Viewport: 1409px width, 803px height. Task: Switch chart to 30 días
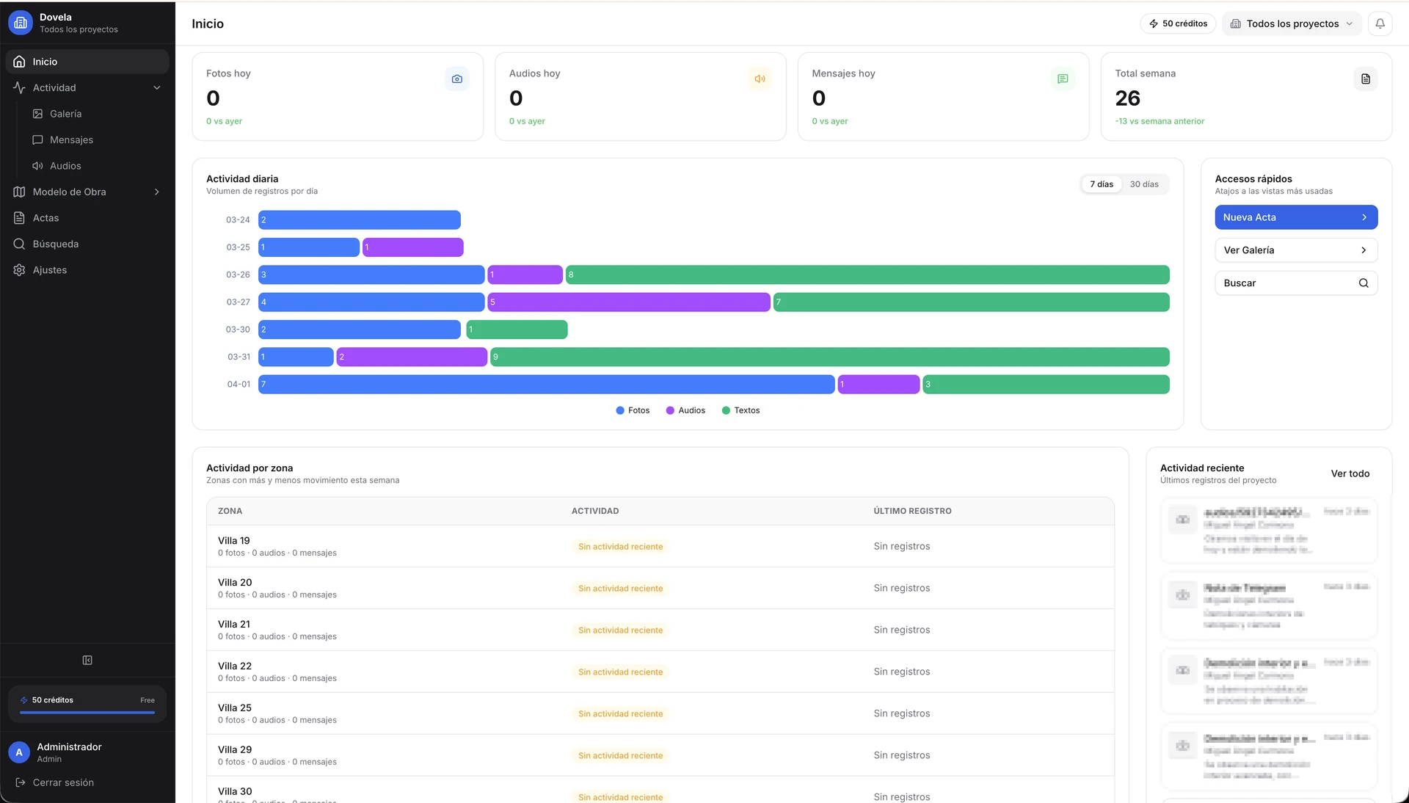(1144, 184)
